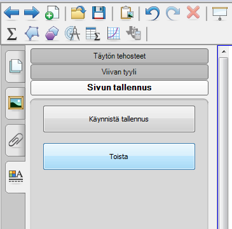Paste from clipboard icon
Screen dimensions: 232x229
127,13
